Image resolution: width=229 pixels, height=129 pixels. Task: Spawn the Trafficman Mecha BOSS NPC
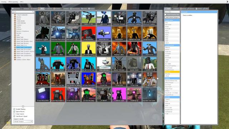88,79
